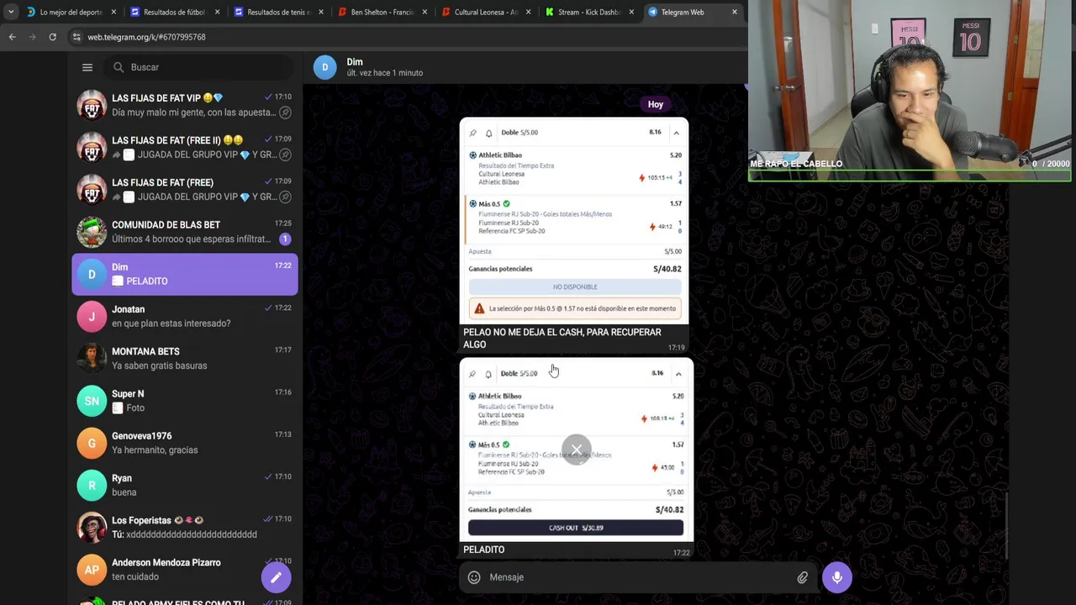Close the Telegram Web tab
Viewport: 1076px width, 605px height.
coord(734,12)
